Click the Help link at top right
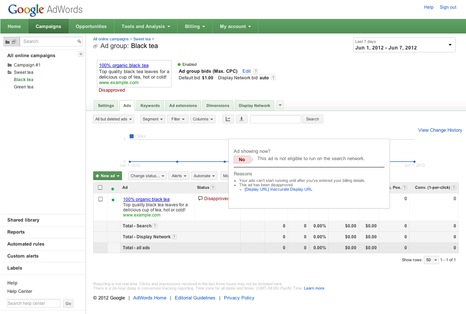466x314 pixels. click(x=429, y=7)
